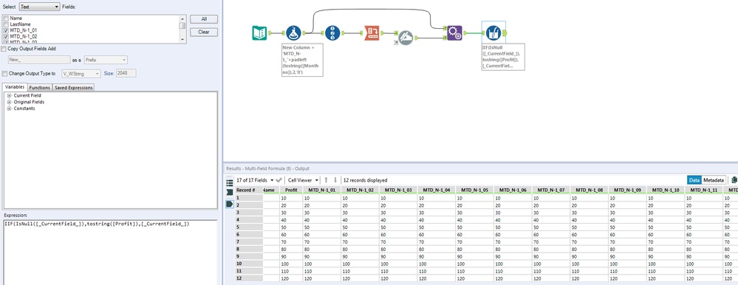Viewport: 738px width, 285px height.
Task: Click the purple Append Fields gear tool
Action: coord(454,33)
